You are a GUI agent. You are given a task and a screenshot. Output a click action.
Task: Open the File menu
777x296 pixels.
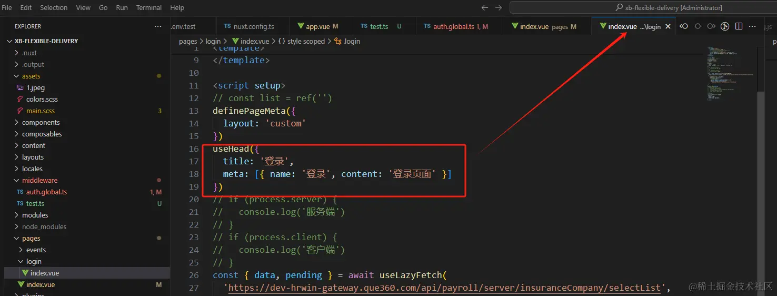(7, 8)
